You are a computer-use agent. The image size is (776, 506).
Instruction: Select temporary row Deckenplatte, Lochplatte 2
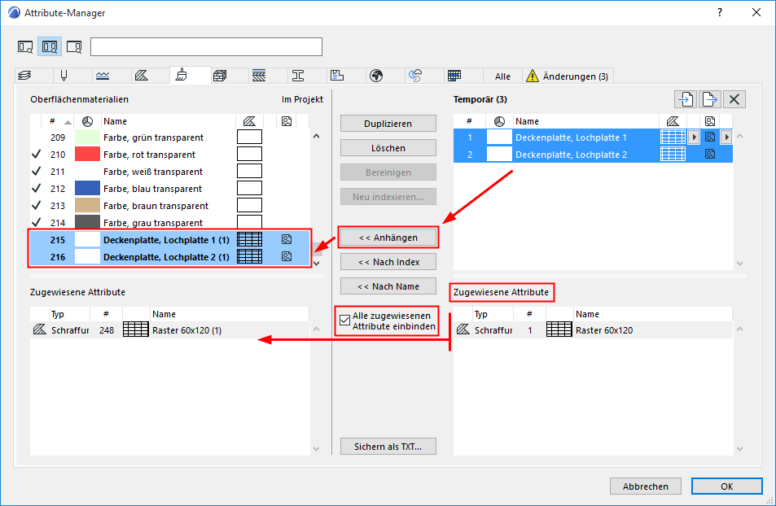pos(593,155)
